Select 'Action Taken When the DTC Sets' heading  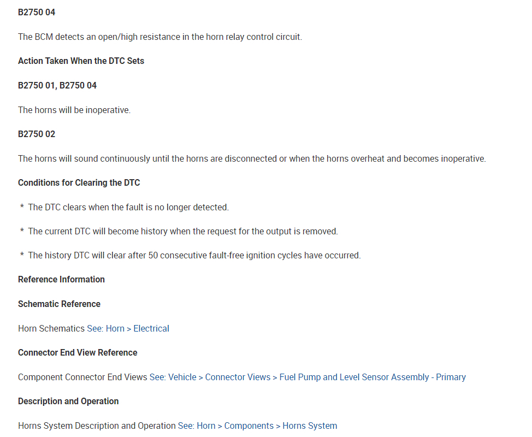[x=81, y=61]
